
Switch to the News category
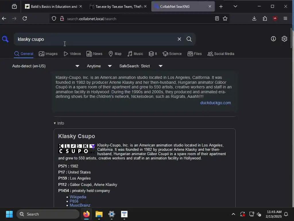[94, 54]
